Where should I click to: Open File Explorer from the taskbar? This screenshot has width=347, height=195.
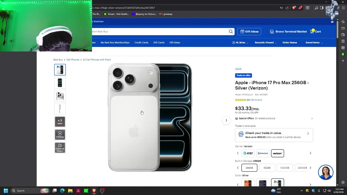(70, 191)
